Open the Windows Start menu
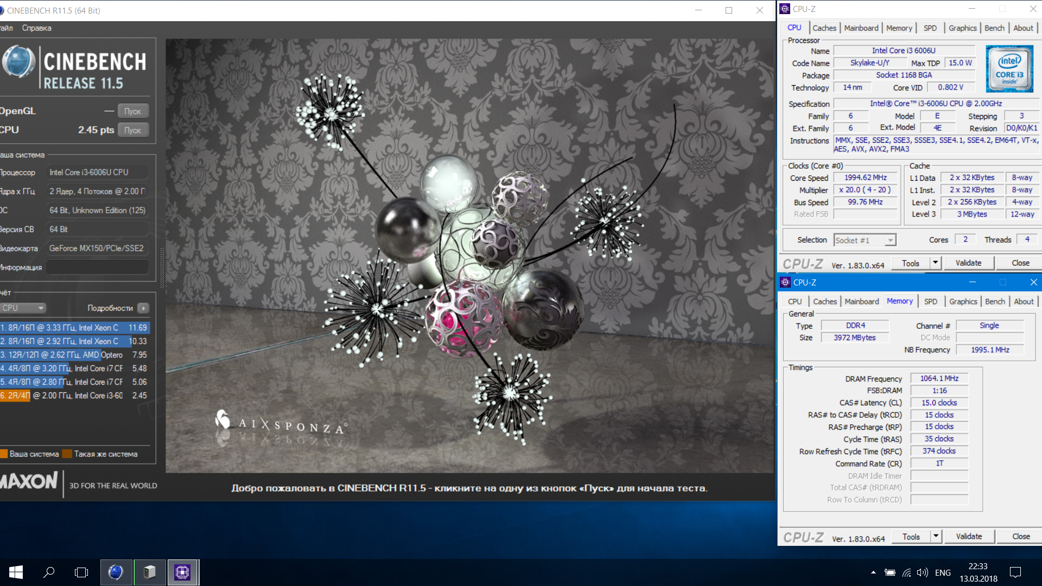The width and height of the screenshot is (1042, 586). point(16,572)
